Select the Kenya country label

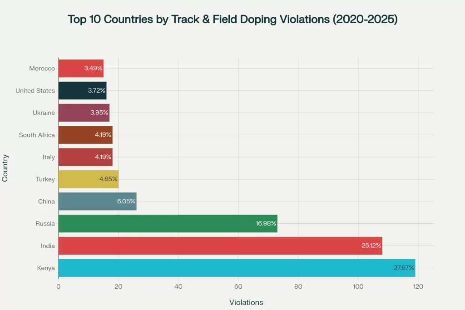point(45,268)
